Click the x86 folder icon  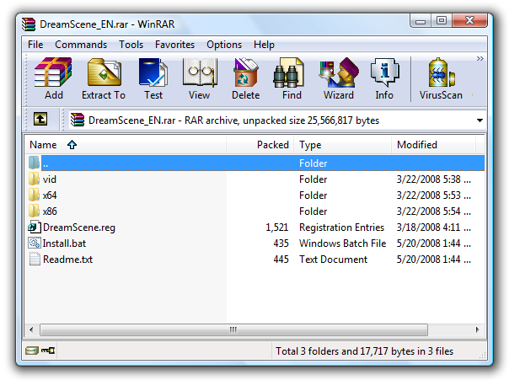(x=34, y=211)
